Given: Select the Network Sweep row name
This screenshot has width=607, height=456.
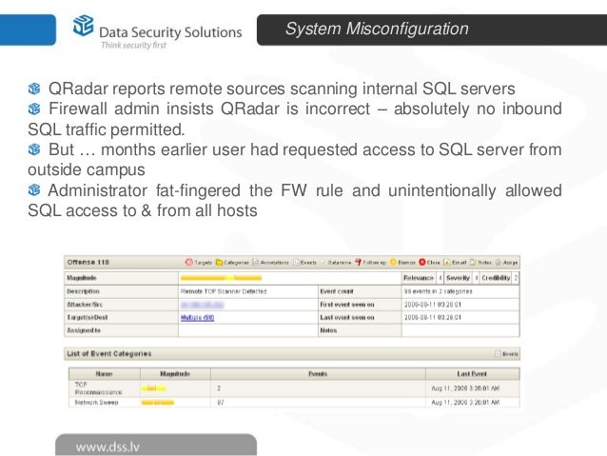Looking at the screenshot, I should point(96,403).
